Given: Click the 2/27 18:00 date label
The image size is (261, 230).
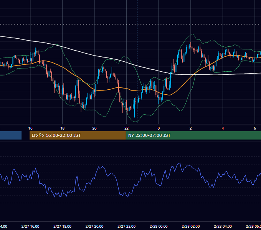Looking at the screenshot, I should pyautogui.click(x=63, y=226).
